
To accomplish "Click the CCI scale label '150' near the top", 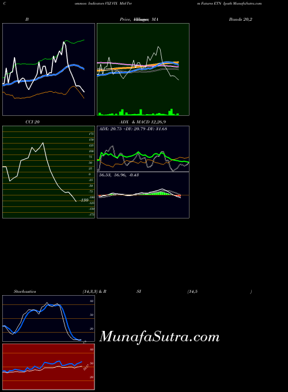I will (x=92, y=140).
